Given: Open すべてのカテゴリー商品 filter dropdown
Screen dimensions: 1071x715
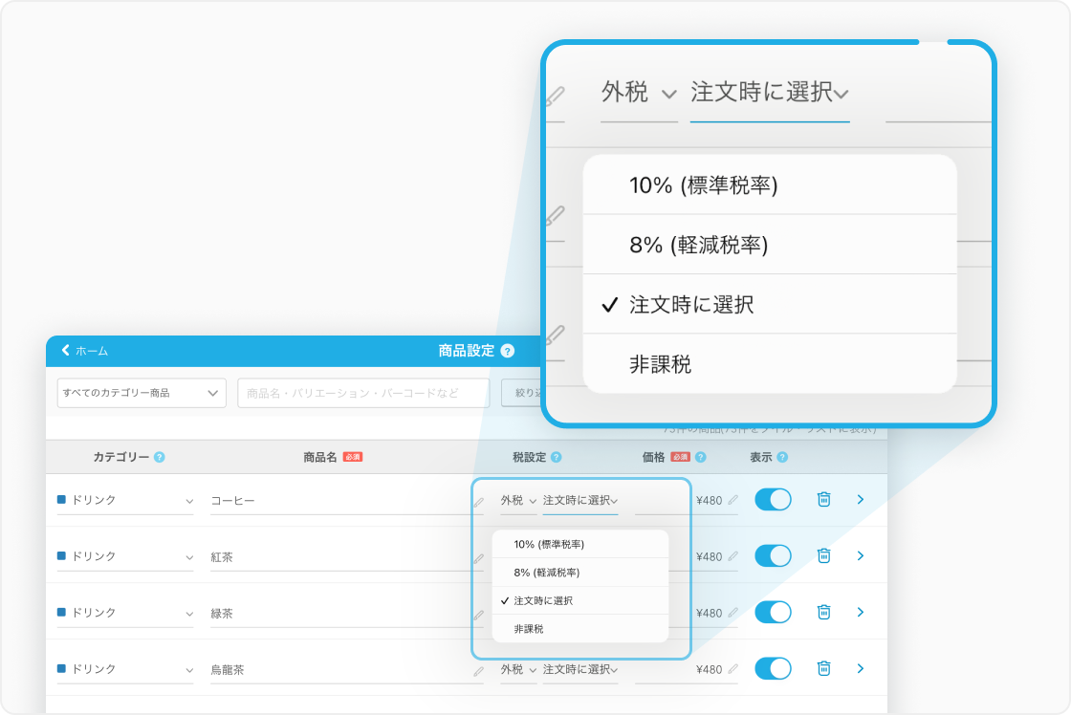Looking at the screenshot, I should click(142, 393).
